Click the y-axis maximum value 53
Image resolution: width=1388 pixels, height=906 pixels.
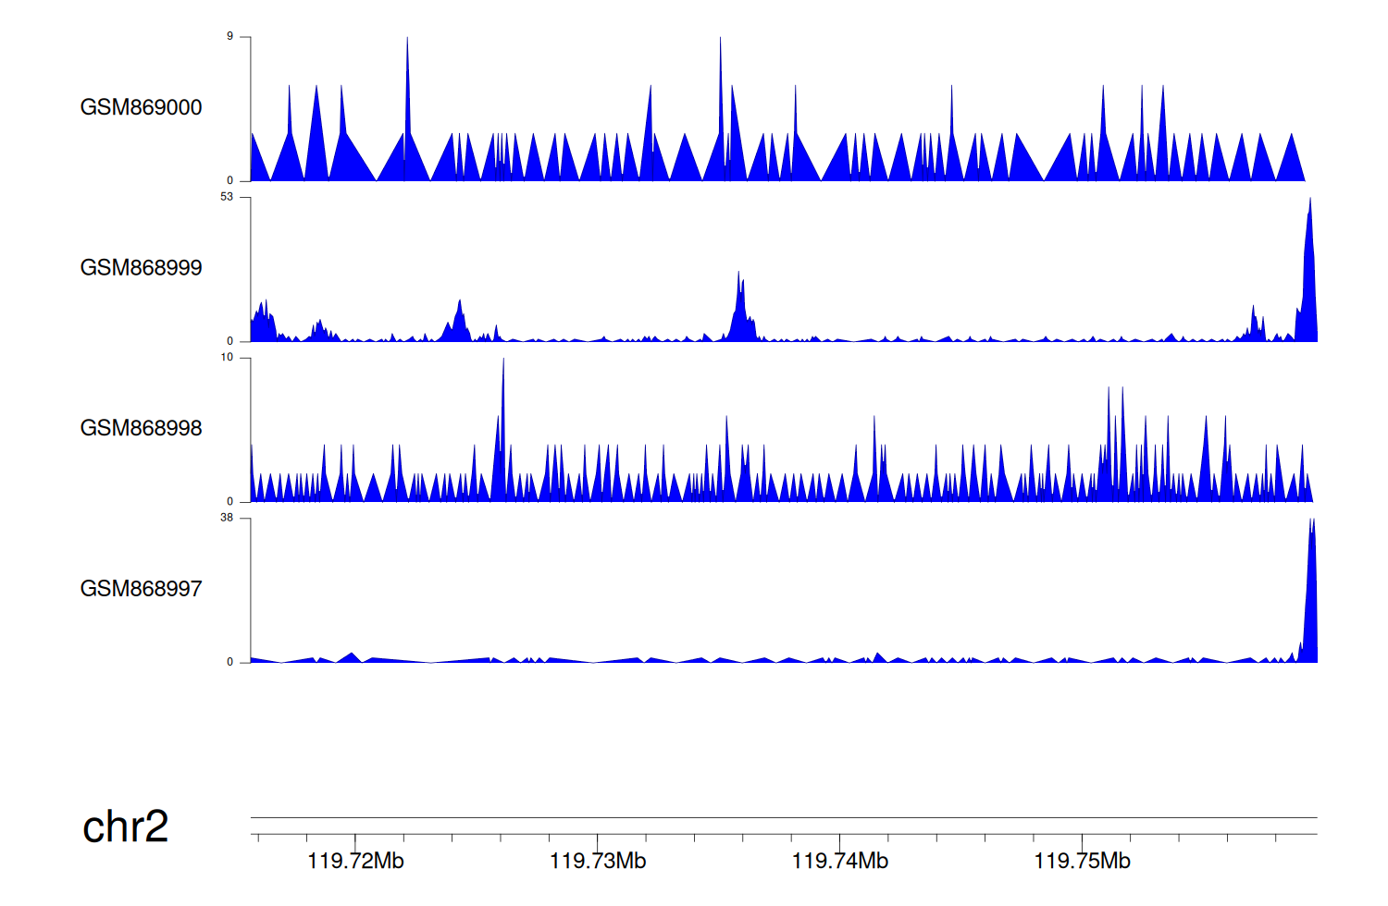227,197
